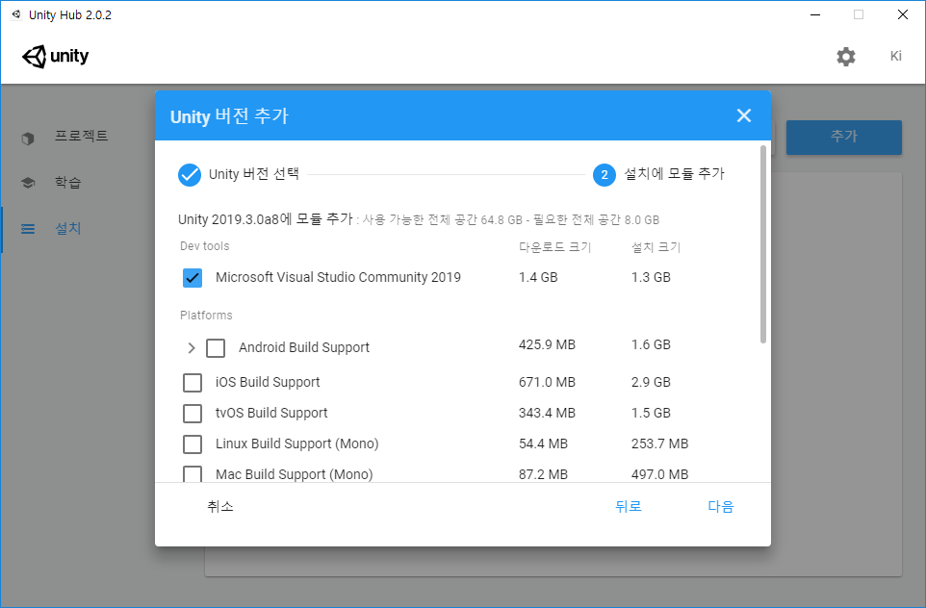This screenshot has height=608, width=926.
Task: Toggle the Mac Build Support (Mono) checkbox
Action: tap(193, 474)
